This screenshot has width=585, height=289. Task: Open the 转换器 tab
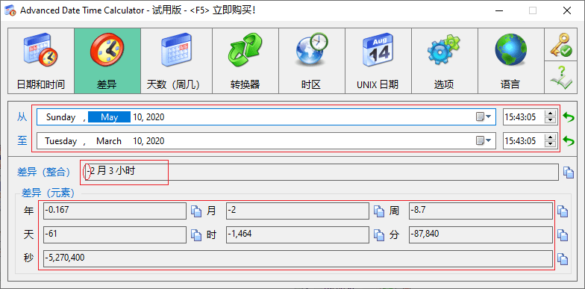click(245, 60)
